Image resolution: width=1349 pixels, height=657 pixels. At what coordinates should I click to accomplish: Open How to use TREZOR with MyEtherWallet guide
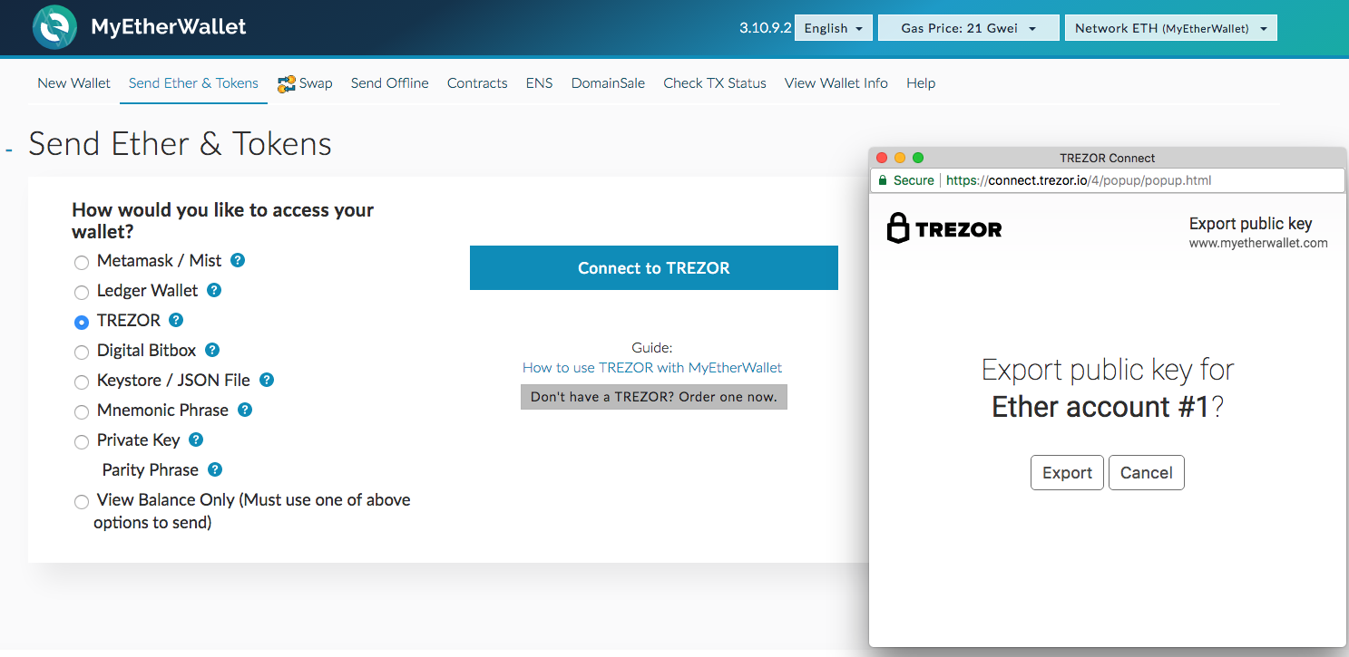click(x=652, y=368)
